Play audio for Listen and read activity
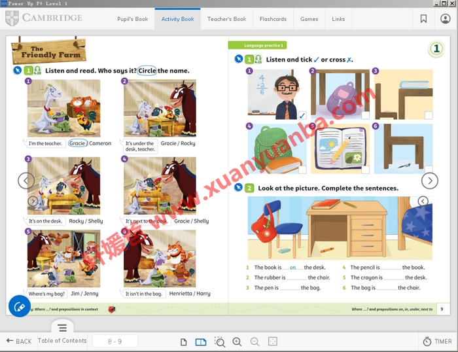458x352 pixels. 37,71
